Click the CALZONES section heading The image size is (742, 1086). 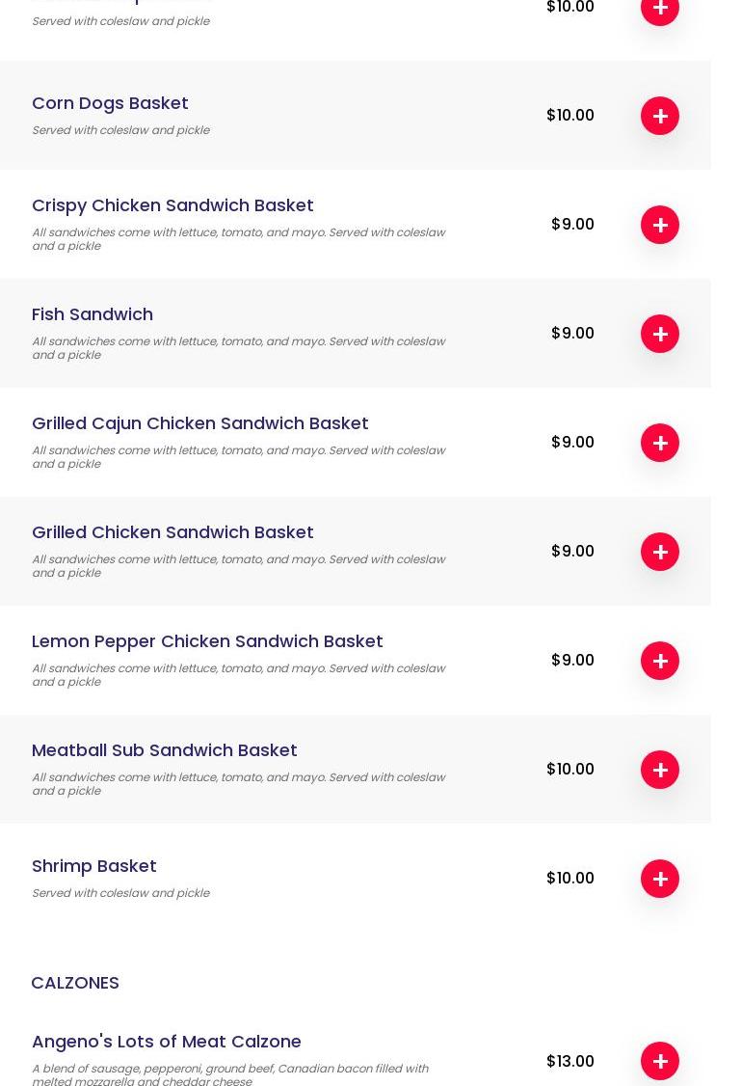[x=75, y=983]
